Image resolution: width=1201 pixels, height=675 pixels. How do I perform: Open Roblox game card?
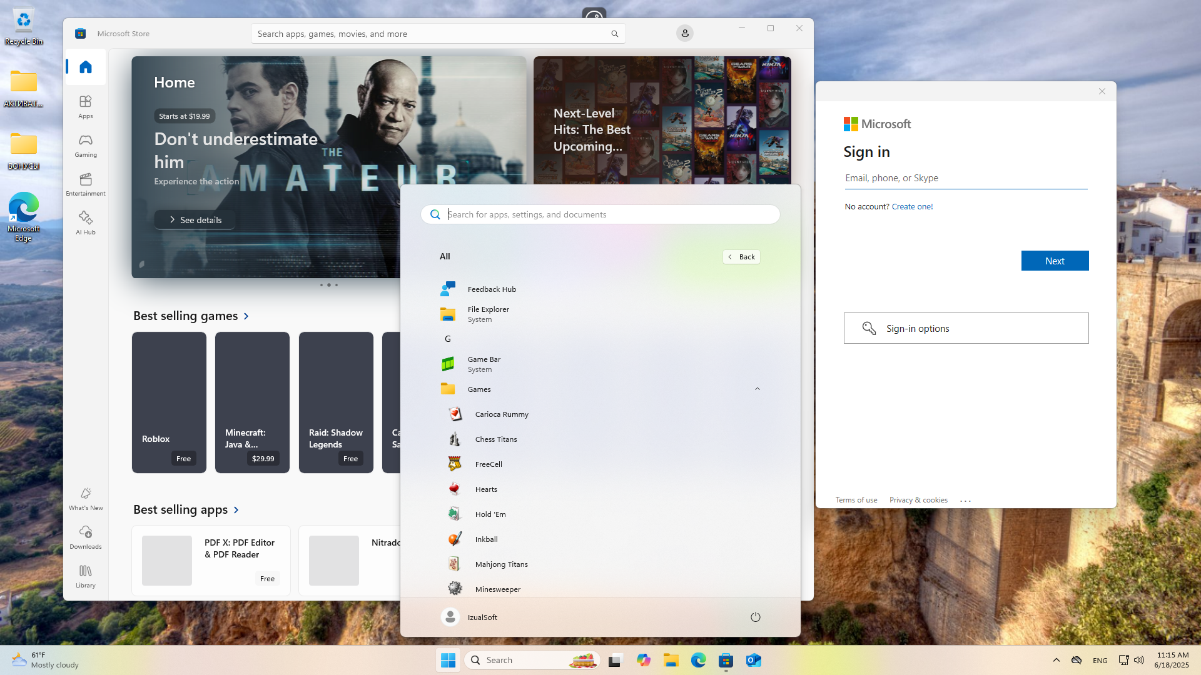click(169, 402)
